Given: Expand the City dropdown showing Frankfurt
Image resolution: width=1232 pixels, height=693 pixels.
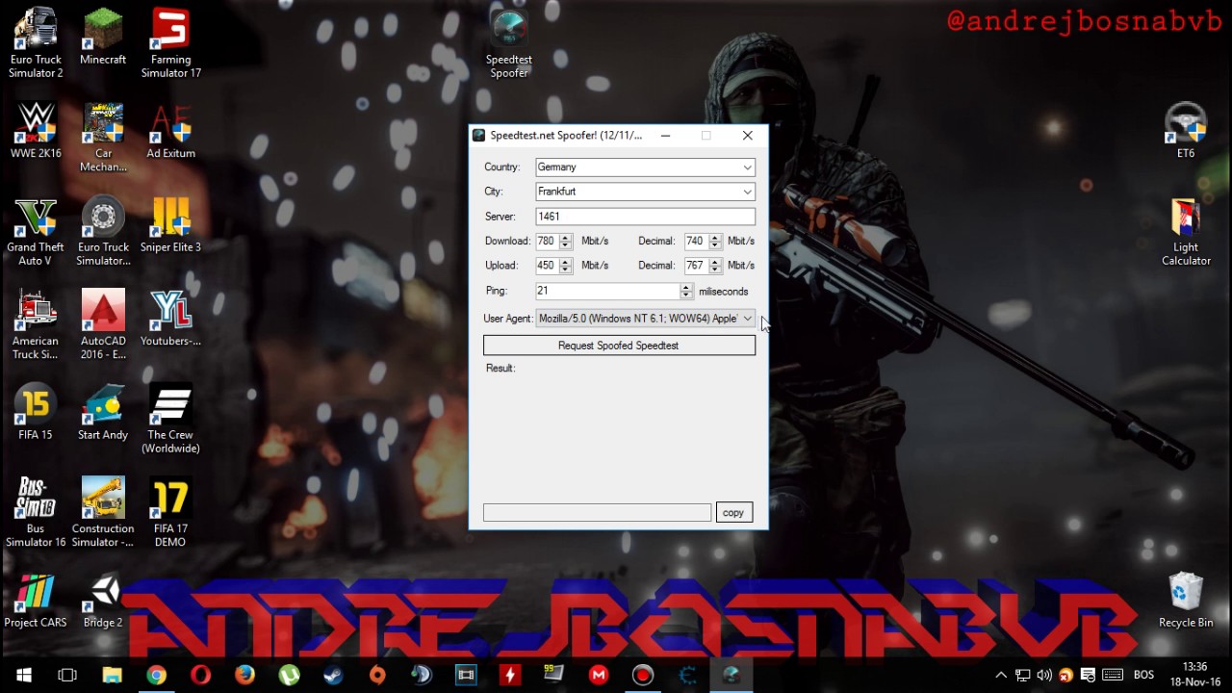Looking at the screenshot, I should click(747, 192).
